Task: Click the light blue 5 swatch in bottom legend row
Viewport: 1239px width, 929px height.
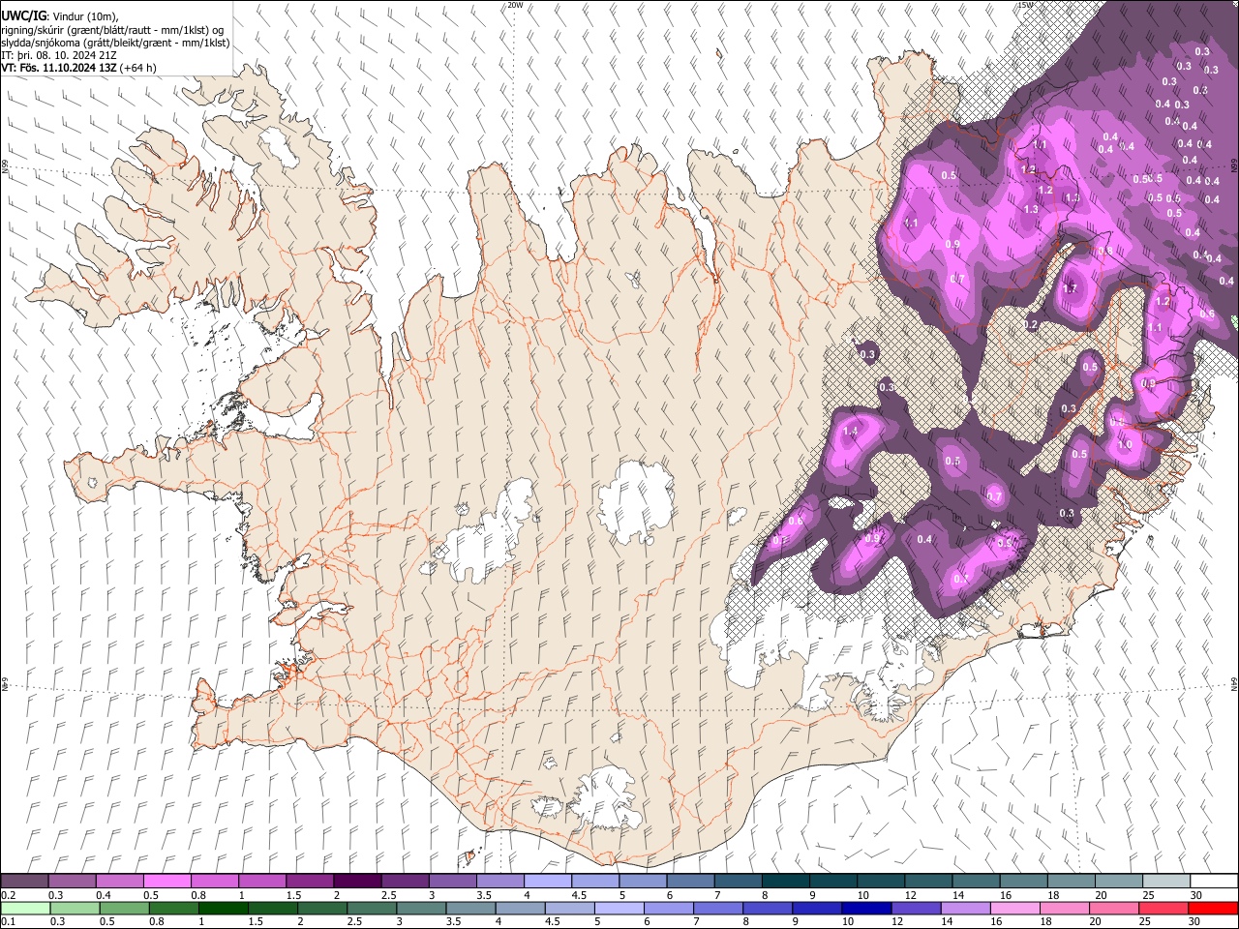Action: pyautogui.click(x=619, y=908)
